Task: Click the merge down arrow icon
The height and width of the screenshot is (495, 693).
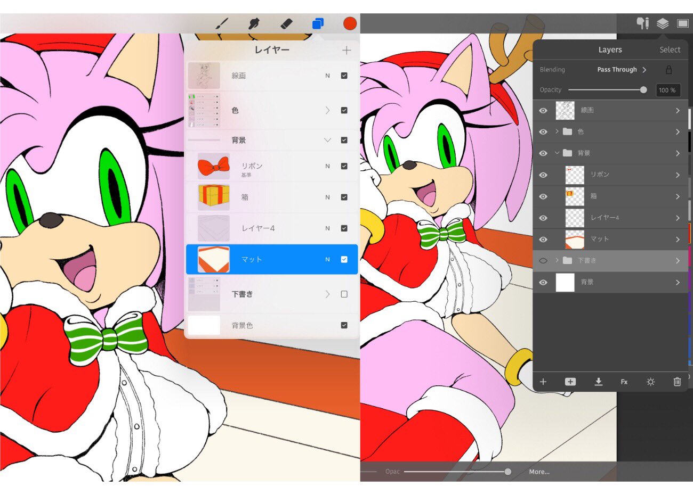Action: click(598, 382)
